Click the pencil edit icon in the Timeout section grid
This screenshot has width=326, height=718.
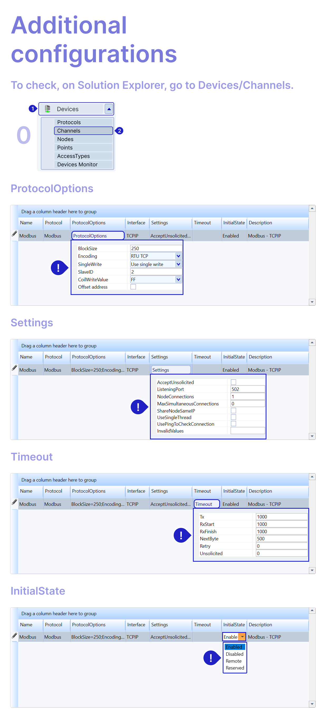(14, 502)
